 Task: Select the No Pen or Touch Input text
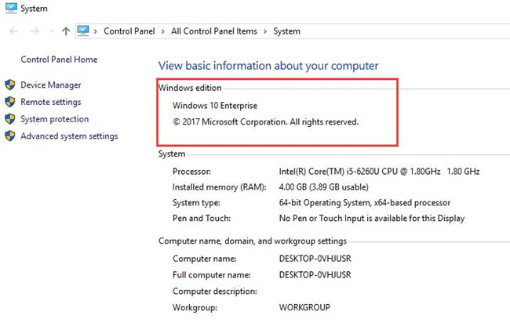(x=372, y=218)
